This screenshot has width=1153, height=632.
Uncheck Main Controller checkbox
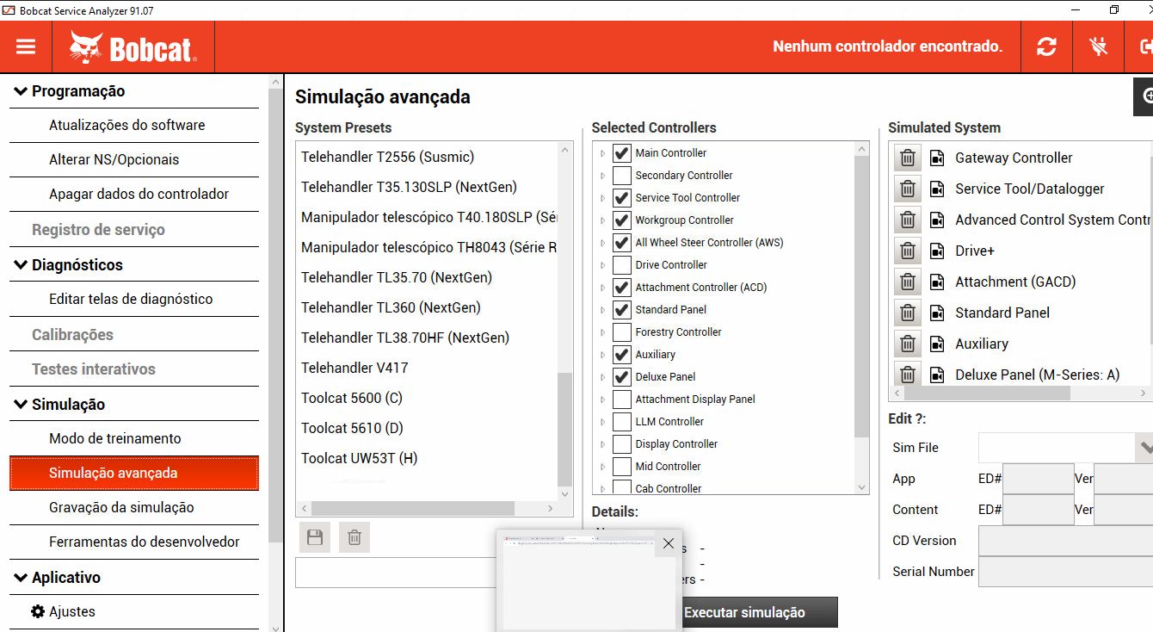click(x=622, y=153)
